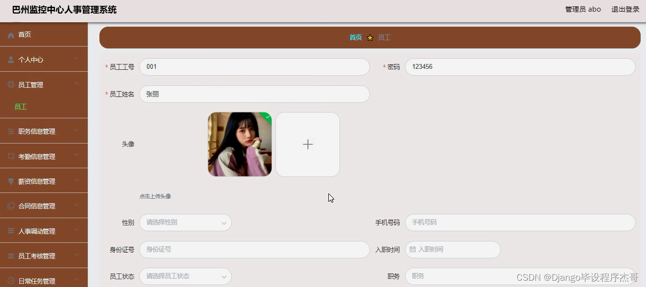
Task: Click the green checkmark on uploaded avatar
Action: (267, 116)
